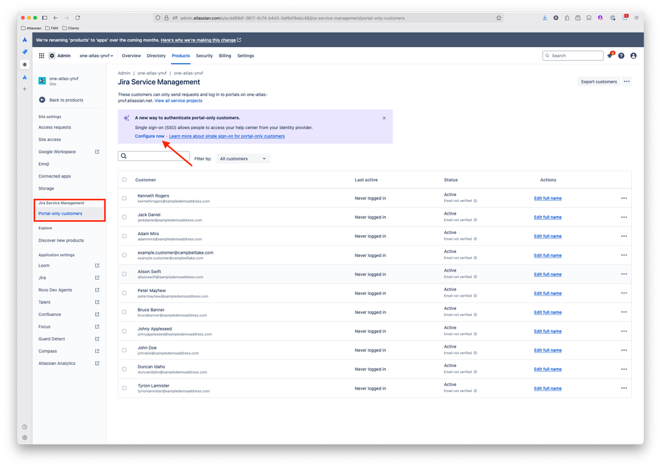Open Loom external link icon
This screenshot has height=467, width=661.
point(97,266)
